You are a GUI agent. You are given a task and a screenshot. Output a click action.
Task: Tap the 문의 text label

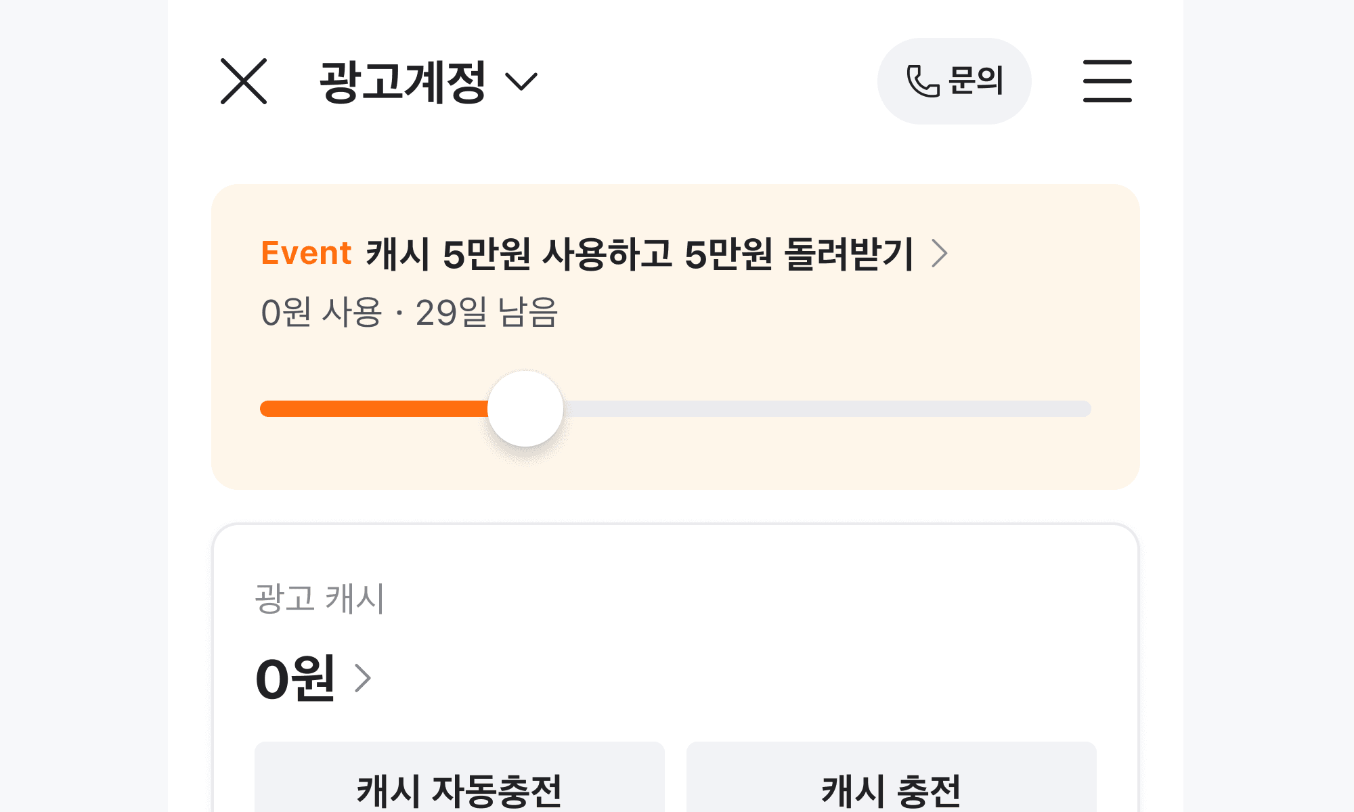tap(976, 81)
